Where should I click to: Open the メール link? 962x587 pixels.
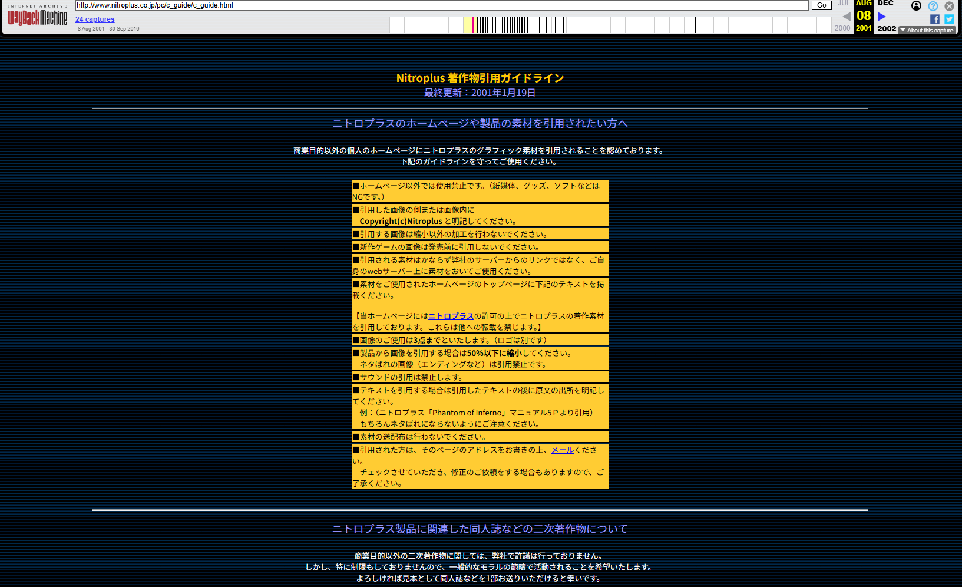tap(563, 450)
